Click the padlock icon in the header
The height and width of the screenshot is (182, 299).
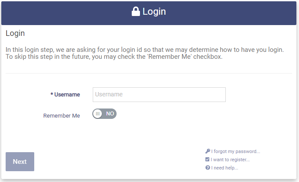coord(136,12)
